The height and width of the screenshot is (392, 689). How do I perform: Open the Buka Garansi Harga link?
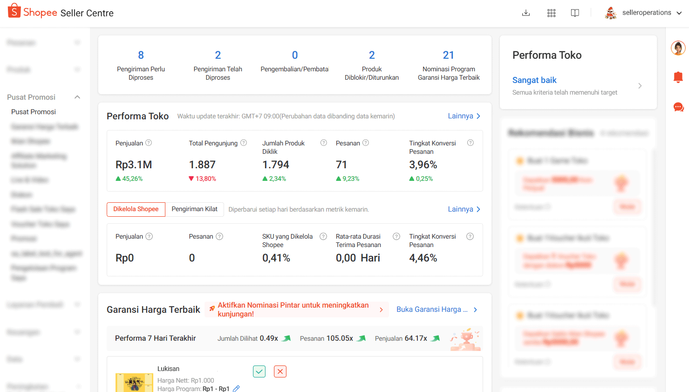[x=437, y=309]
